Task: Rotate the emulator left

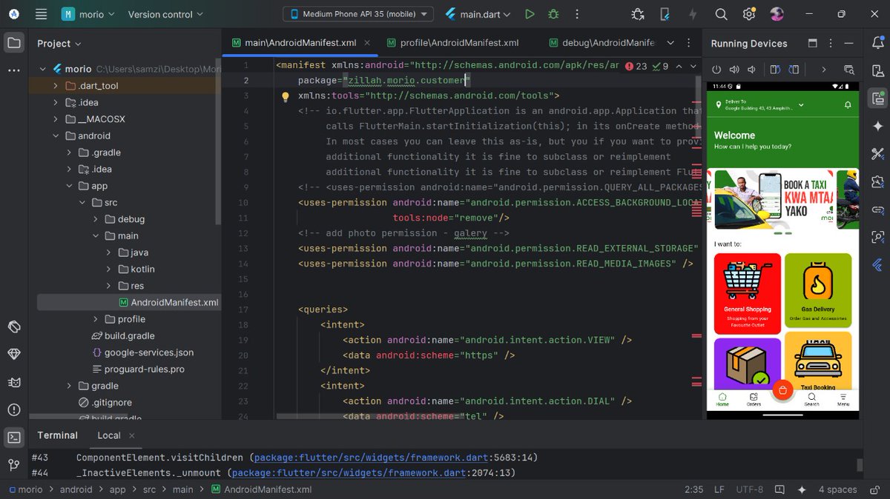Action: [x=775, y=70]
